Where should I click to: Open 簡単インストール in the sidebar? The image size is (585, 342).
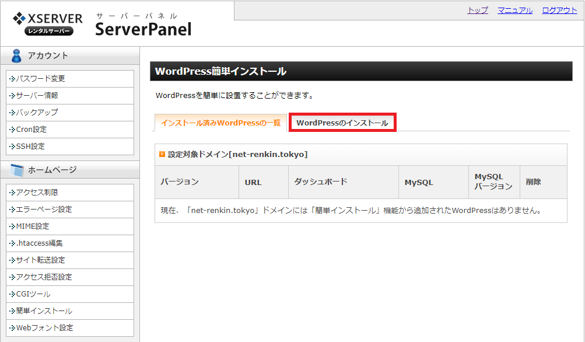click(x=70, y=311)
